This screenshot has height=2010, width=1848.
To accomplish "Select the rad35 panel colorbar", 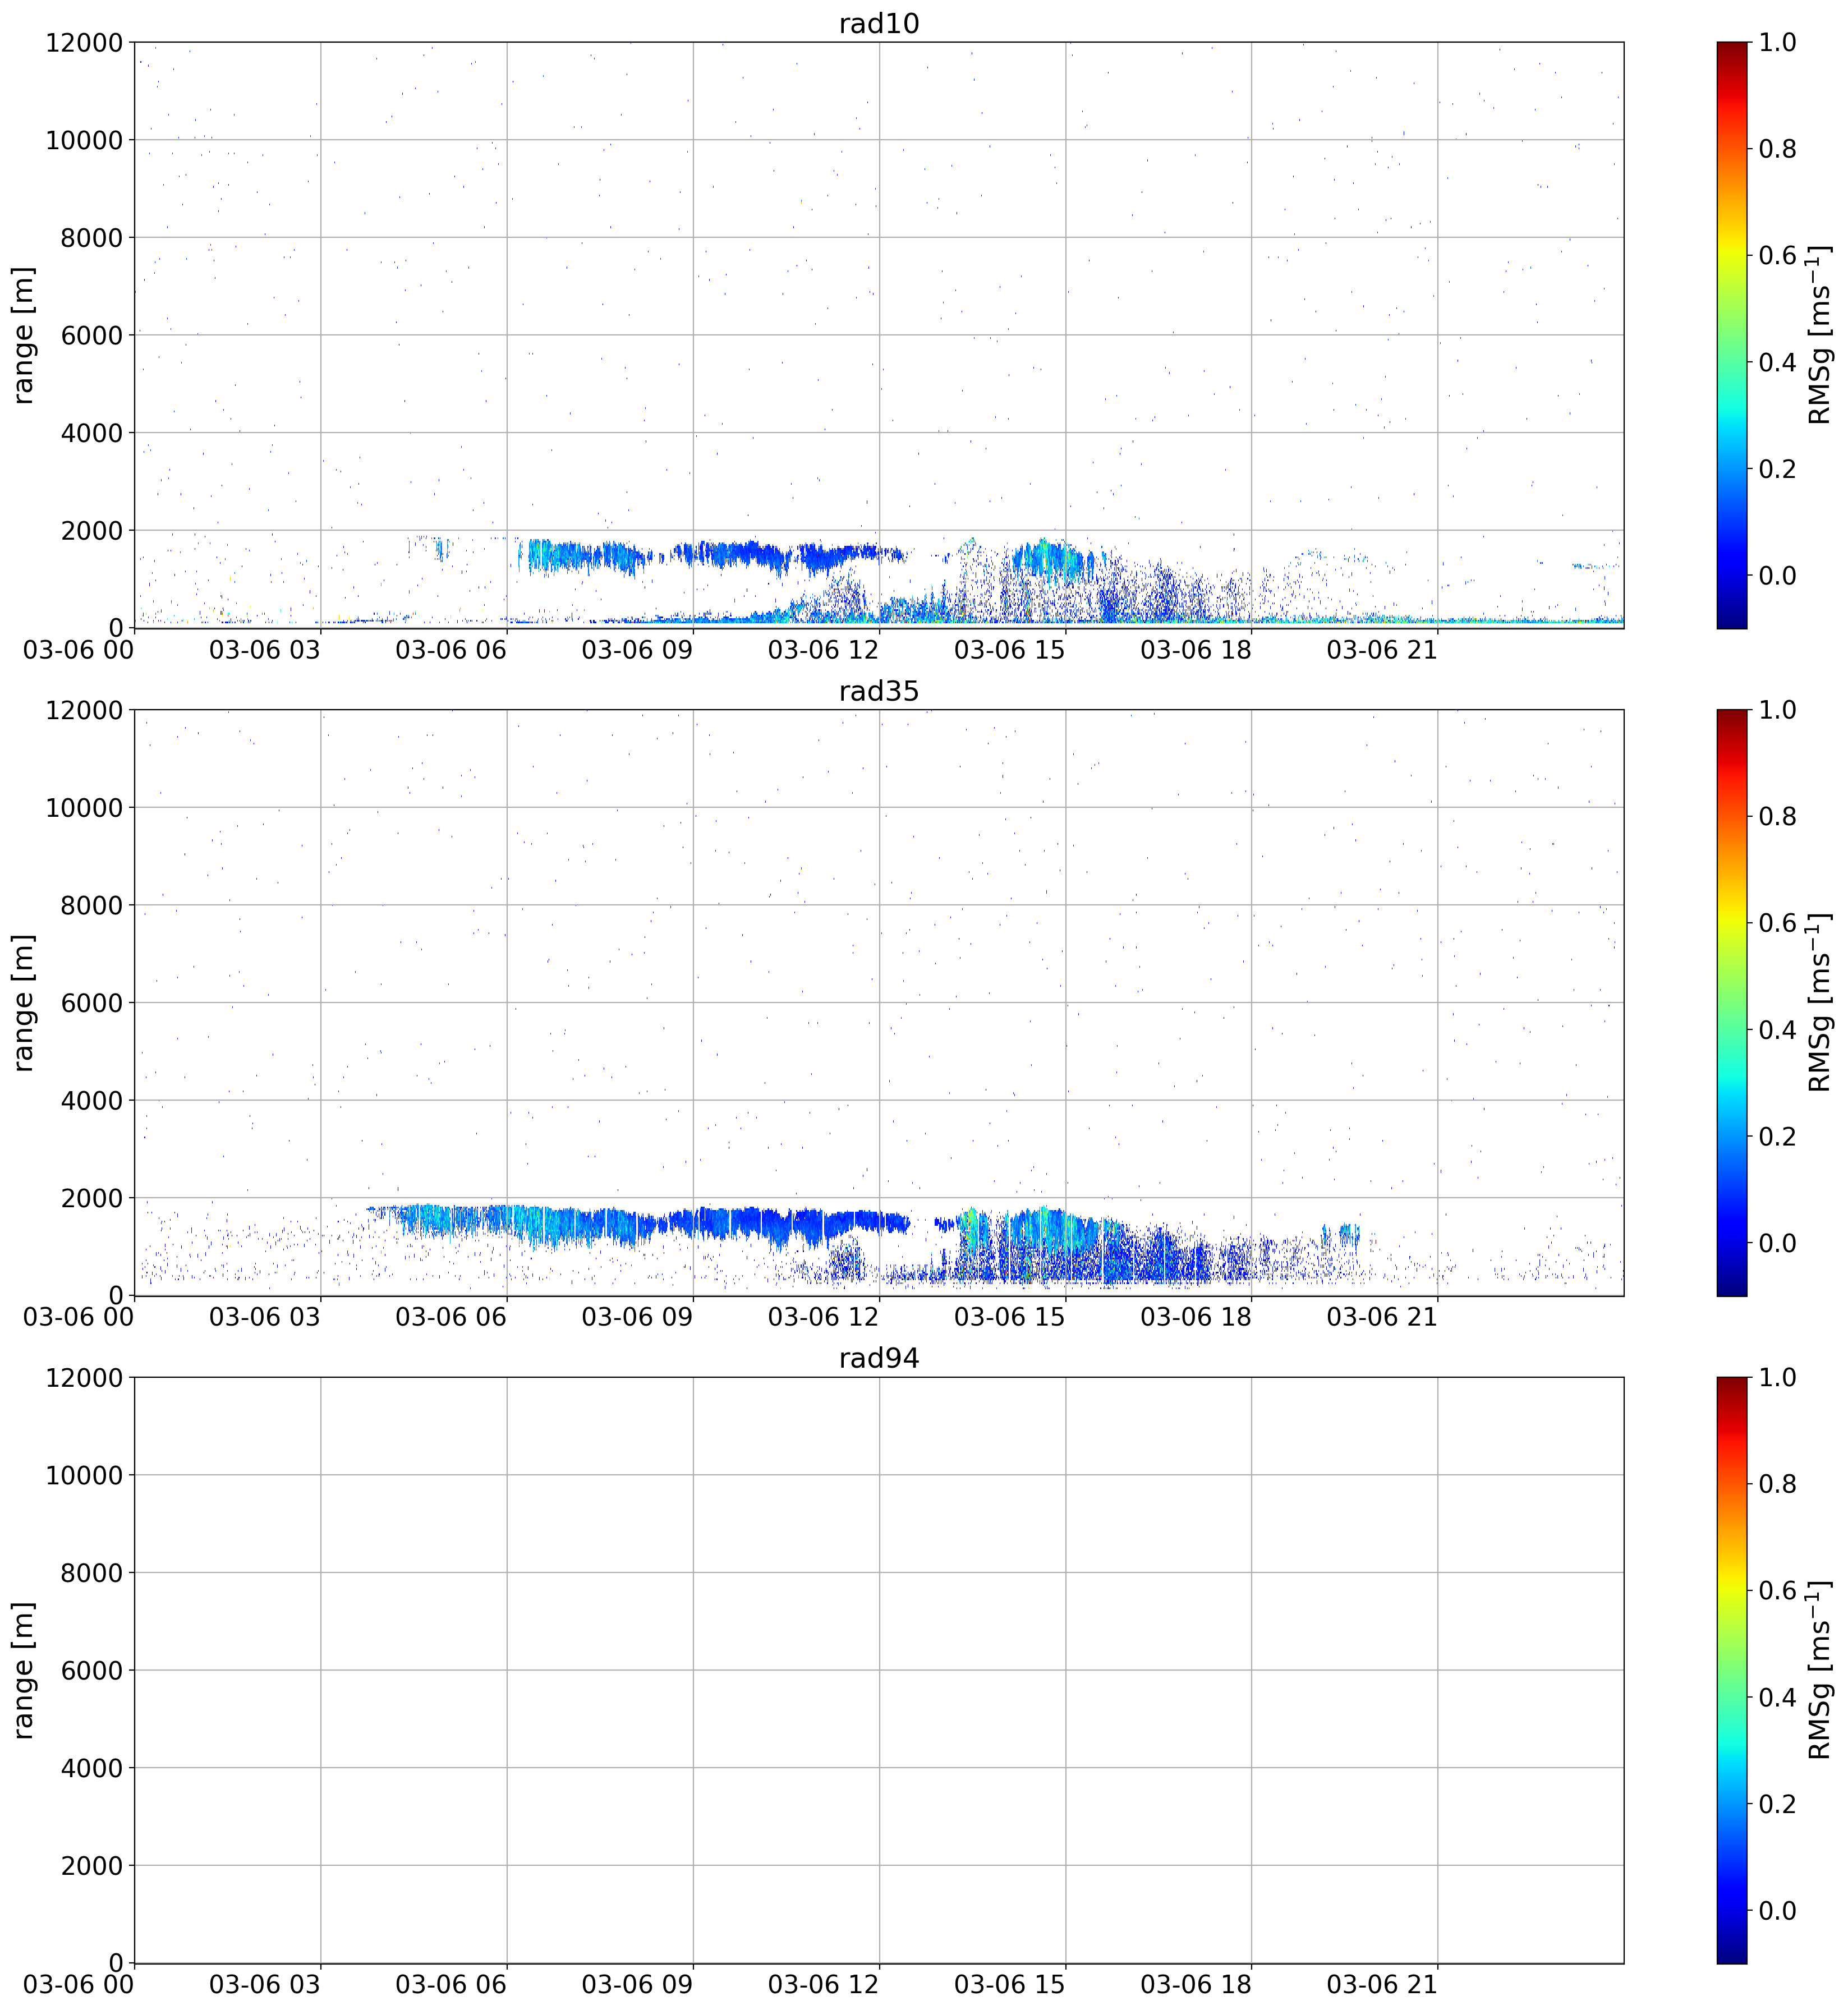I will pos(1732,1002).
